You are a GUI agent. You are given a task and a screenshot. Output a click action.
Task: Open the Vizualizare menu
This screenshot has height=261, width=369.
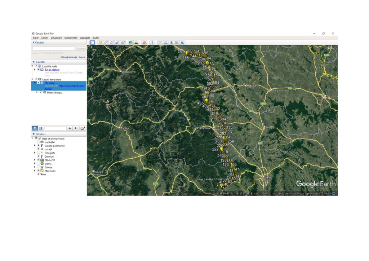tap(56, 38)
